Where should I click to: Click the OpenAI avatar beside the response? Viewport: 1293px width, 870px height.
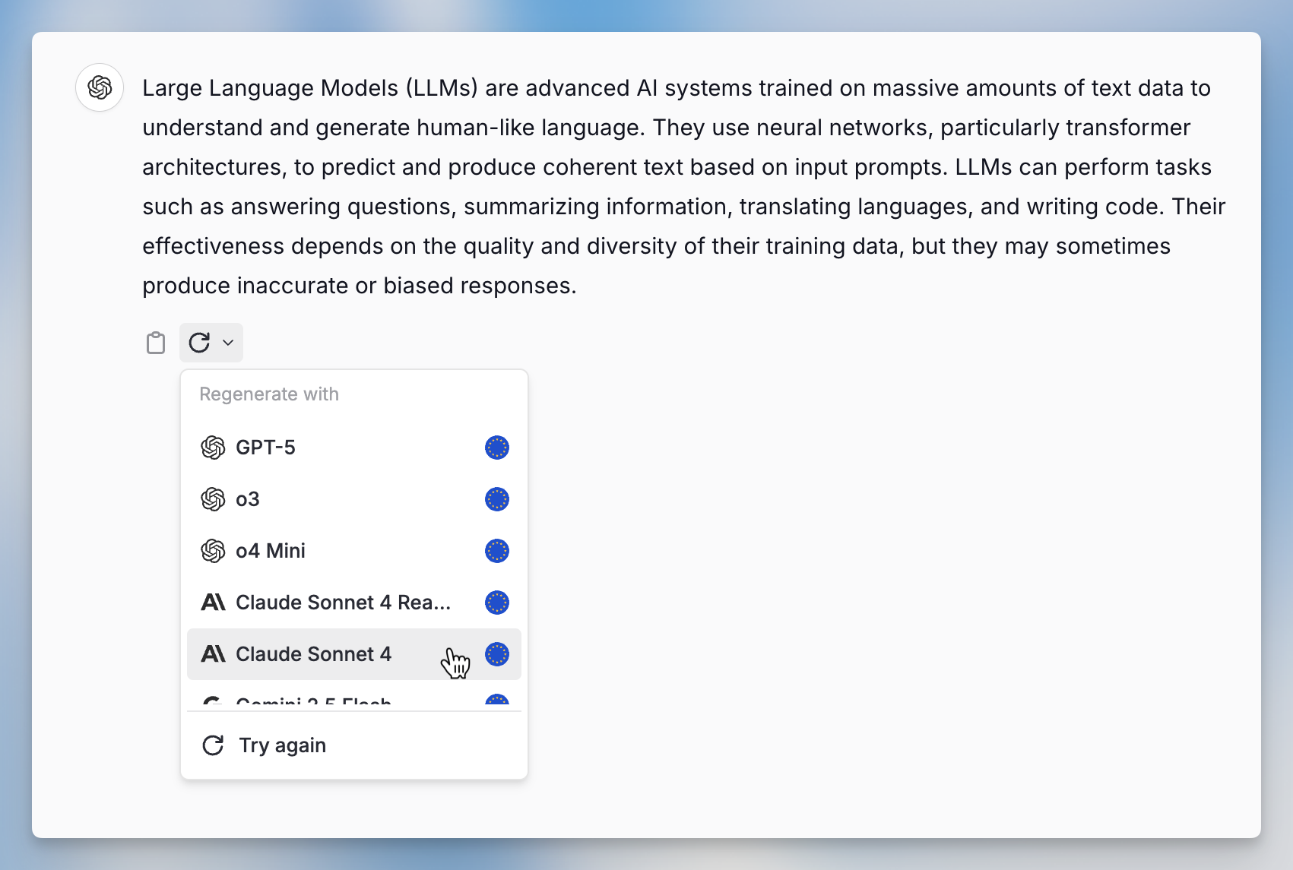[100, 87]
